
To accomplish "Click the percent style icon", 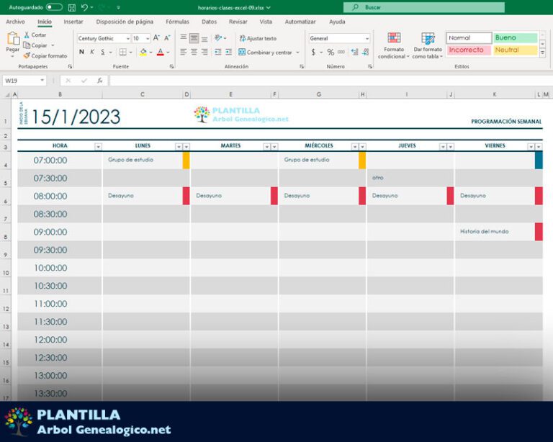I will [x=331, y=52].
